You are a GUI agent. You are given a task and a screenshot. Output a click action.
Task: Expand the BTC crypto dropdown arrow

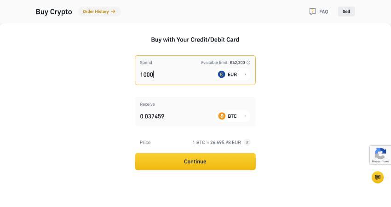[x=245, y=116]
